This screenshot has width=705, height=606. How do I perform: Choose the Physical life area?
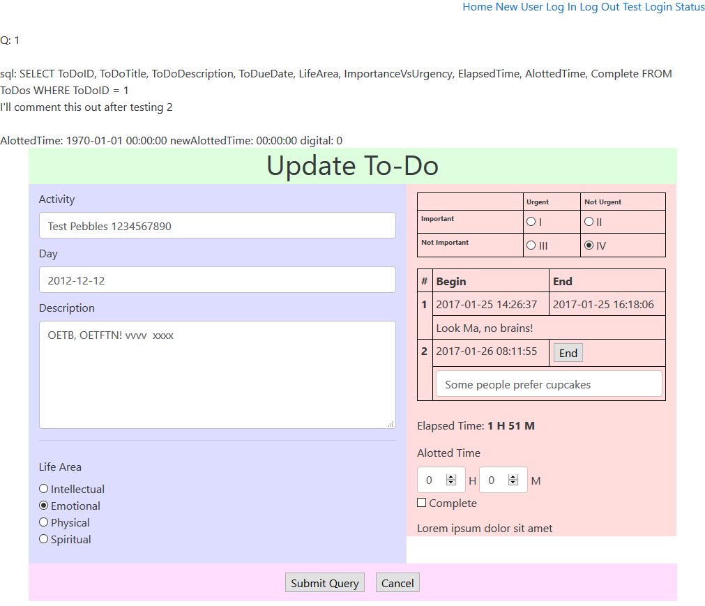[x=44, y=522]
